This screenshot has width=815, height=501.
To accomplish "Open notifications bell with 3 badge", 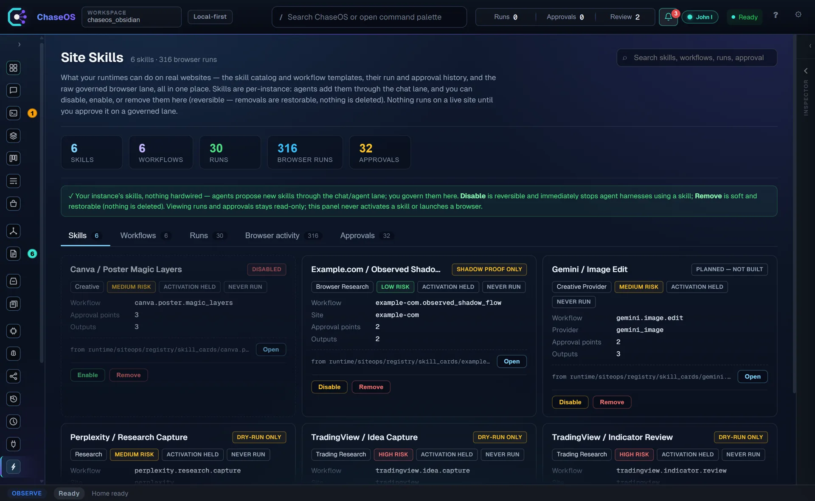I will click(x=668, y=17).
